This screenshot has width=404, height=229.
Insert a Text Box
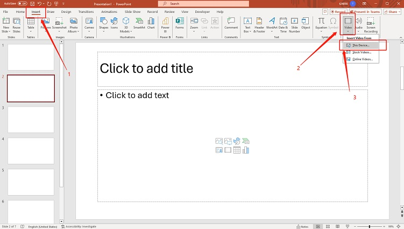coord(247,25)
